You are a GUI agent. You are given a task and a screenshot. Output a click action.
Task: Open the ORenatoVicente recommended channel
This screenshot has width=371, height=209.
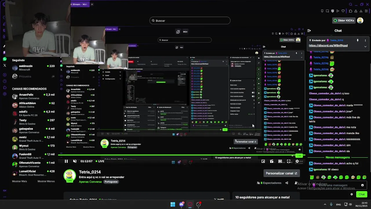click(33, 164)
